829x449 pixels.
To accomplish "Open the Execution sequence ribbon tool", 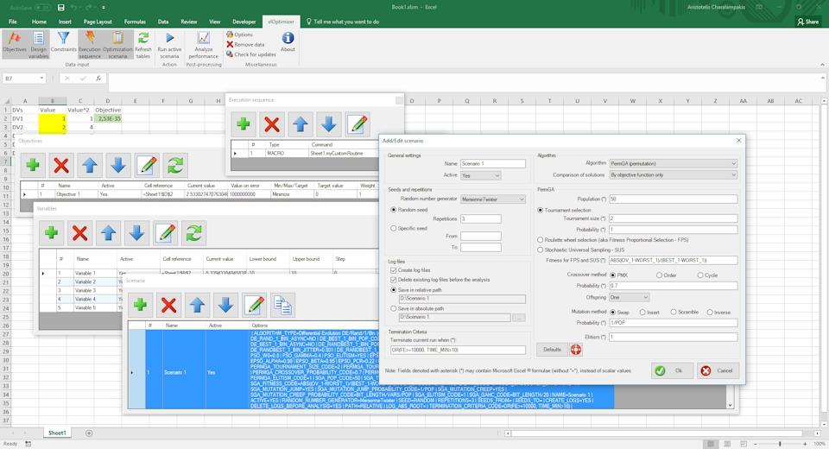I will [90, 43].
